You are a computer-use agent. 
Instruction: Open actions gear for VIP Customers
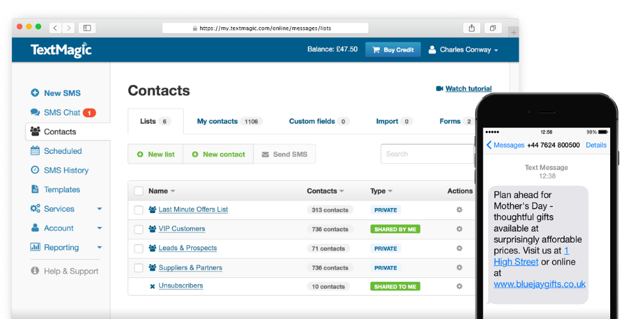459,229
